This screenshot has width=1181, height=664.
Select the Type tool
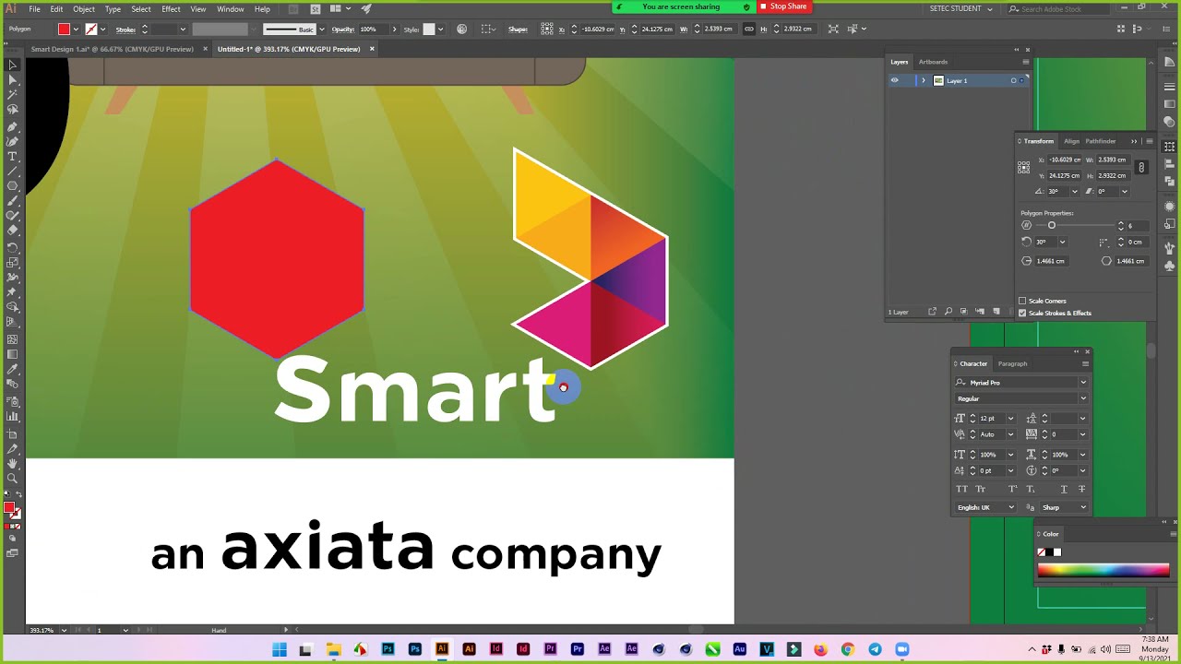12,156
